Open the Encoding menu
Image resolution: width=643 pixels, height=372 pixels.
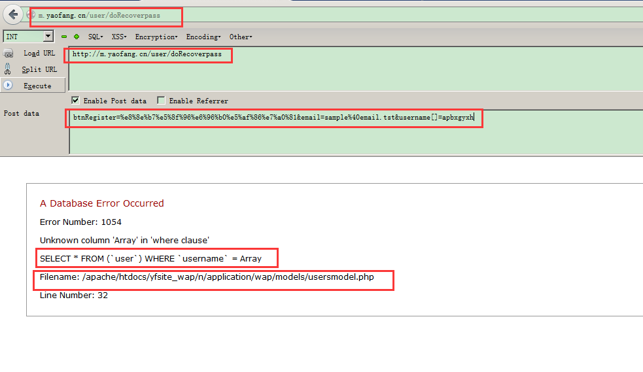coord(203,37)
